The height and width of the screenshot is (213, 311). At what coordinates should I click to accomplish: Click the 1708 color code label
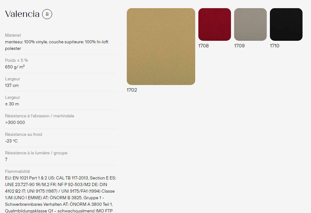(x=203, y=46)
